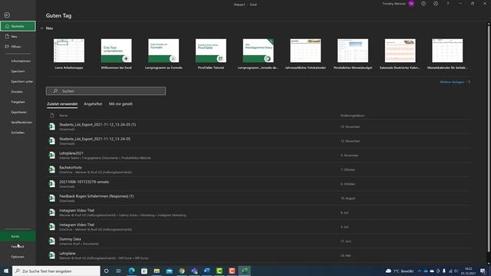Open the notification center icon
The width and height of the screenshot is (491, 276).
(x=483, y=271)
